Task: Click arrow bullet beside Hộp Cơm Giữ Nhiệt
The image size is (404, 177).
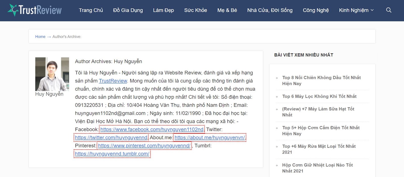Action: pos(277,165)
